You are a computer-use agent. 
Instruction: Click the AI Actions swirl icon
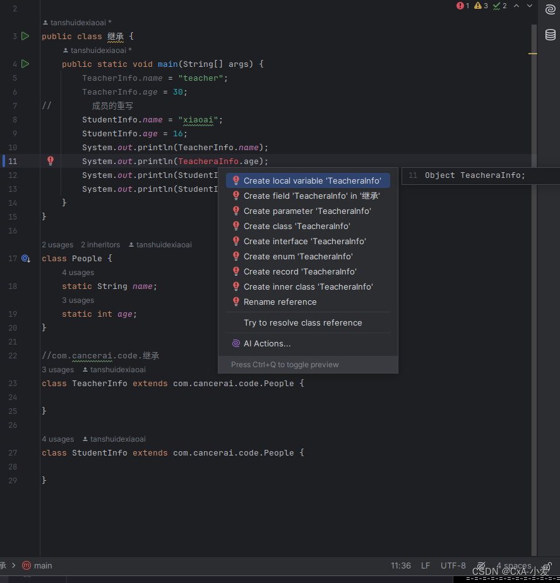(236, 343)
